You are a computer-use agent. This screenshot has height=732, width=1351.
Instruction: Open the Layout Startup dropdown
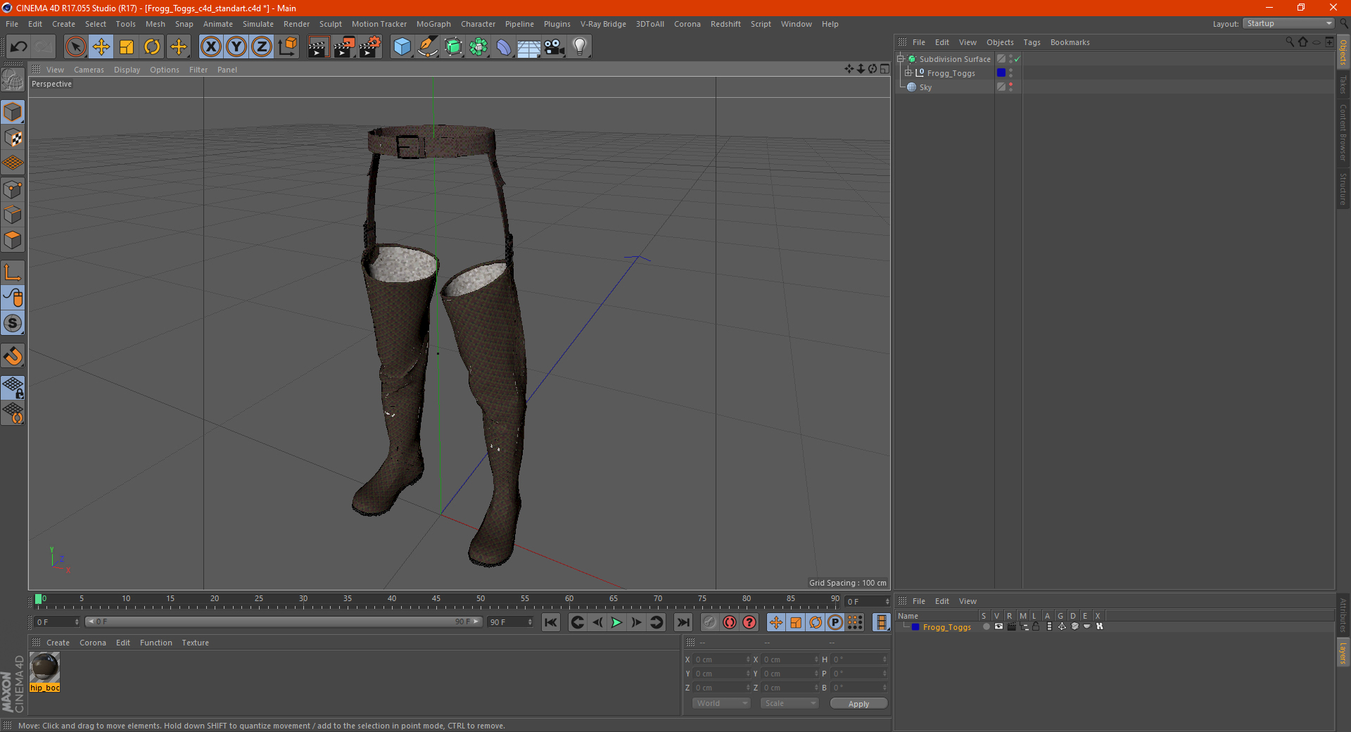[x=1289, y=23]
